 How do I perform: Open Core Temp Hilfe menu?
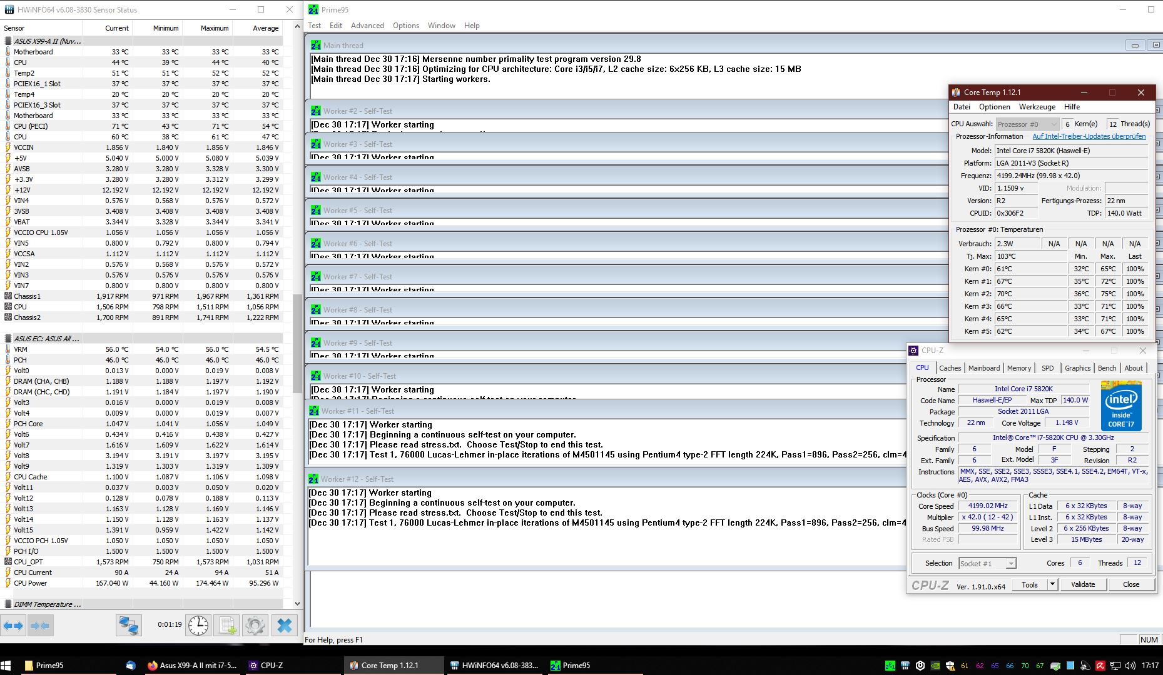(1072, 107)
